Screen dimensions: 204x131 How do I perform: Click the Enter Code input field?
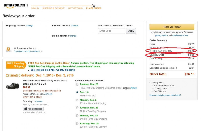tap(112, 31)
